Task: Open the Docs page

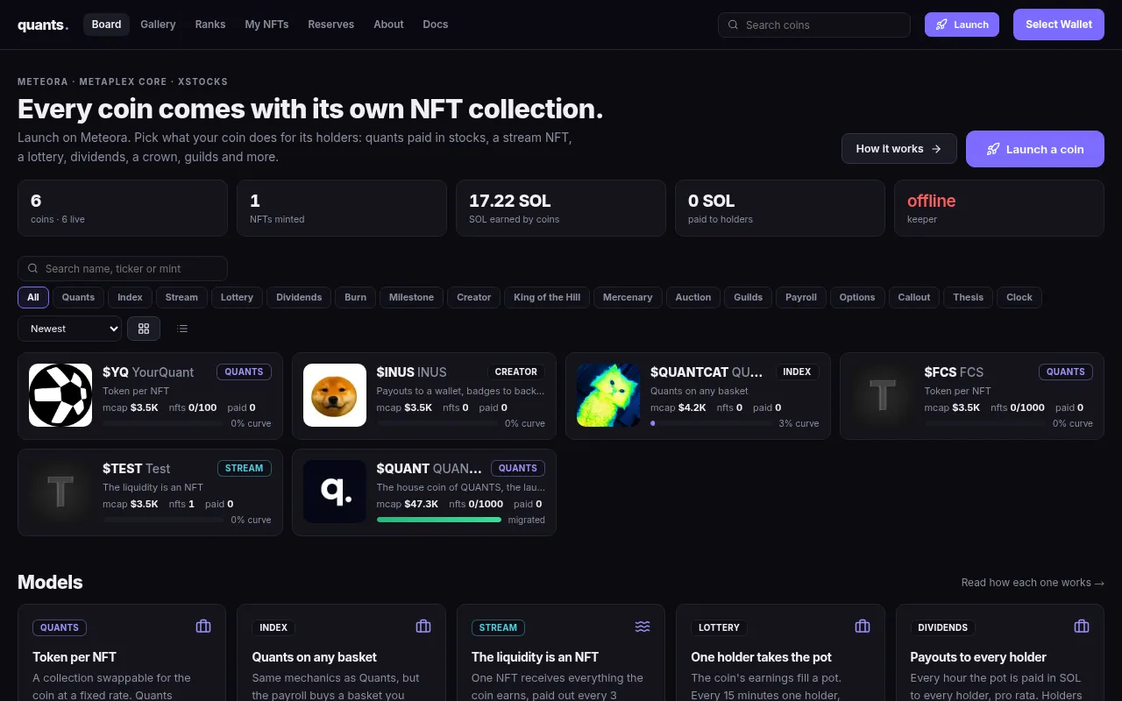Action: pyautogui.click(x=436, y=25)
